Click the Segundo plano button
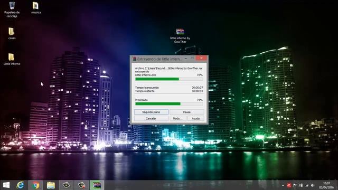Image resolution: width=338 pixels, height=190 pixels. (x=151, y=112)
